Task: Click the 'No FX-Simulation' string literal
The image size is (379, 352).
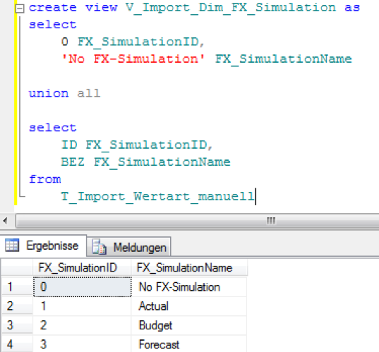Action: (x=133, y=59)
